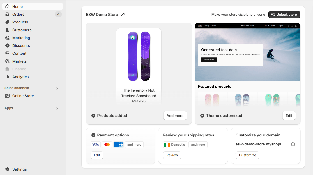Click the Products tag icon
This screenshot has height=175, width=313.
click(7, 22)
